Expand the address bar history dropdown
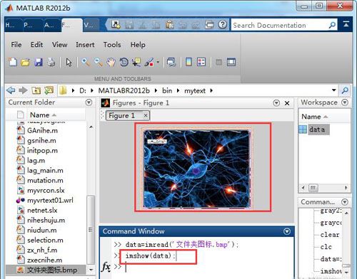The image size is (357, 279). click(x=334, y=90)
